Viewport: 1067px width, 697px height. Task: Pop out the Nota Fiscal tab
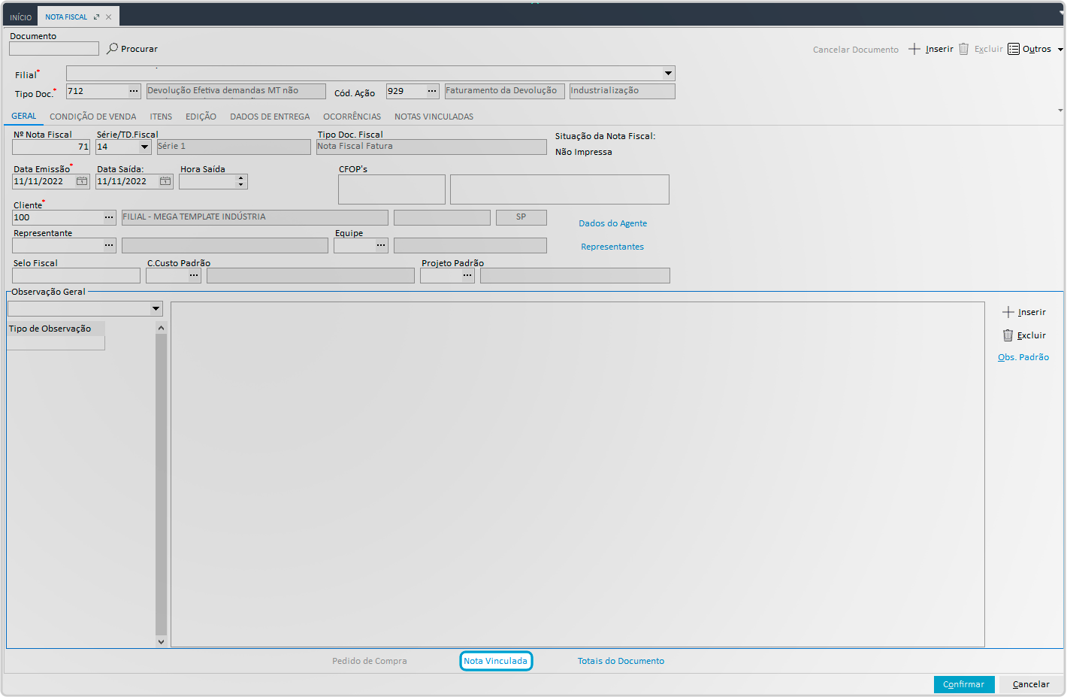(96, 17)
